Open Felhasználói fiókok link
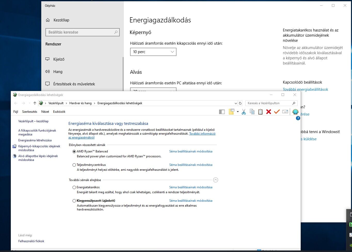The width and height of the screenshot is (352, 252). 31,241
